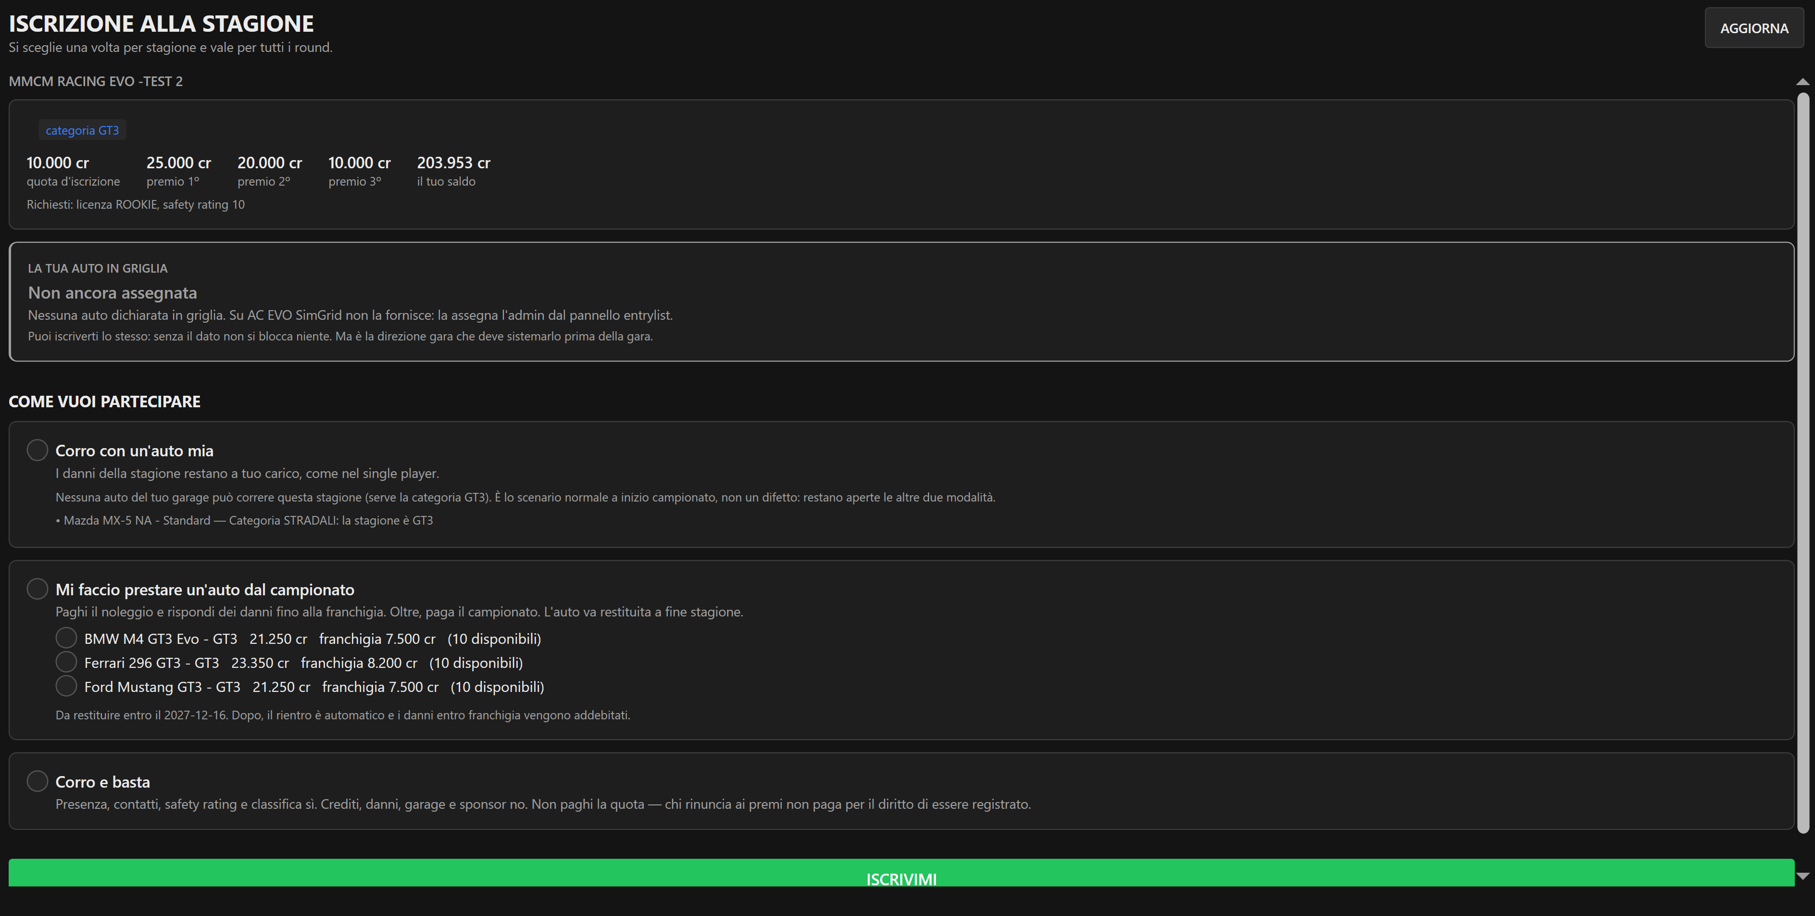Image resolution: width=1815 pixels, height=916 pixels.
Task: Click the 'LA TUA AUTO IN GRIGLIA' label
Action: coord(98,268)
